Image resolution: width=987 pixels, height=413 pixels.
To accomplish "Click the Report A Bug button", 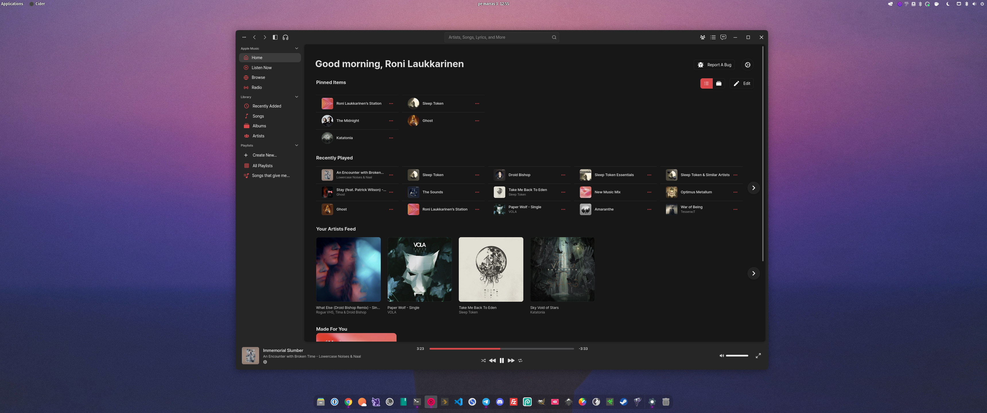I will pos(714,65).
